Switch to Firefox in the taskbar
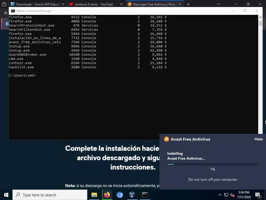This screenshot has width=266, height=200. tap(107, 195)
